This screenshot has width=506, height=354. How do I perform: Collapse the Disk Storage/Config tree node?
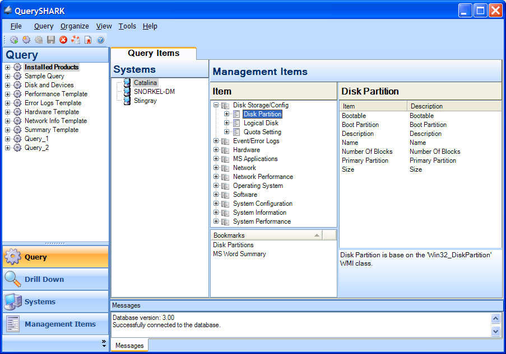pos(216,105)
